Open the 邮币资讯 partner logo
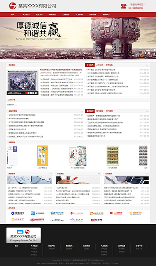156x266 pixels. coord(37,213)
